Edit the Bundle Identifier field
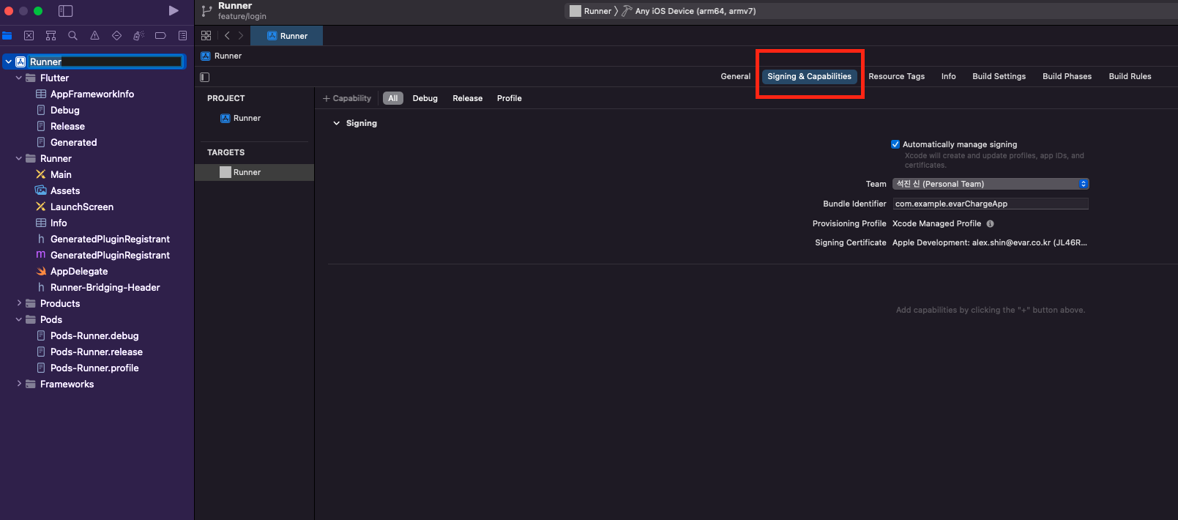This screenshot has height=520, width=1178. pyautogui.click(x=991, y=204)
